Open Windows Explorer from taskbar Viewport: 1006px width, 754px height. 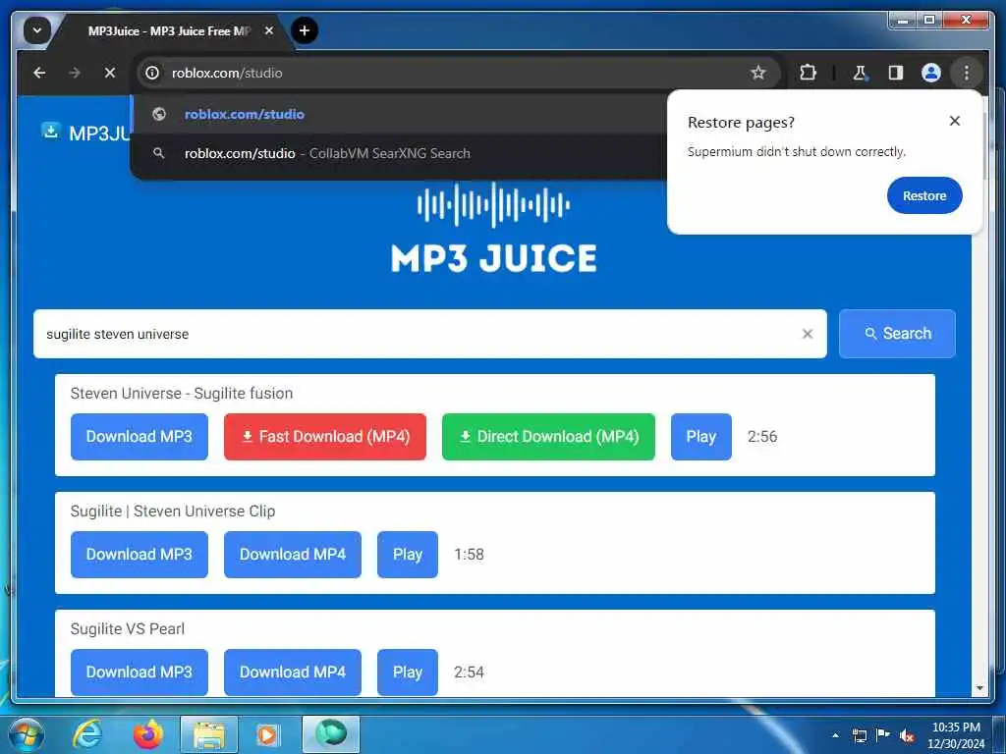coord(209,734)
